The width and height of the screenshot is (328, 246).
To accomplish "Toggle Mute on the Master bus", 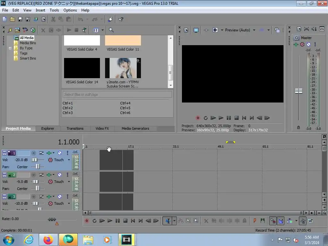I will (308, 44).
